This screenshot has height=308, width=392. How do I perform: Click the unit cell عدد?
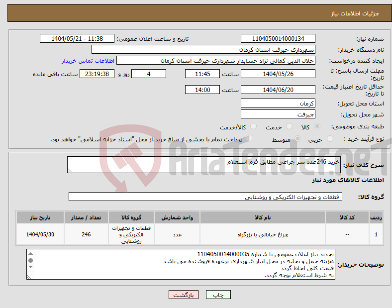177,234
